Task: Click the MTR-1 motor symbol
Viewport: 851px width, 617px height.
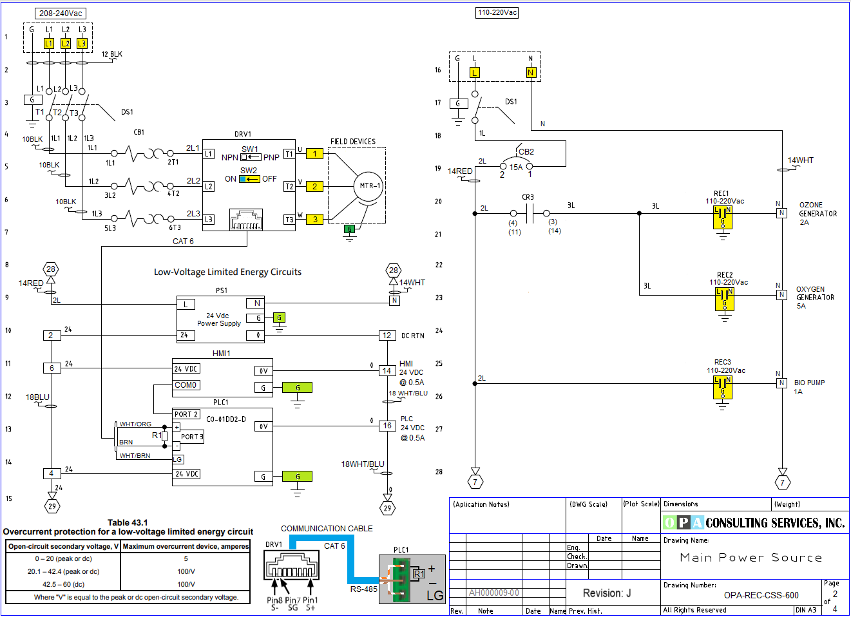Action: [368, 186]
